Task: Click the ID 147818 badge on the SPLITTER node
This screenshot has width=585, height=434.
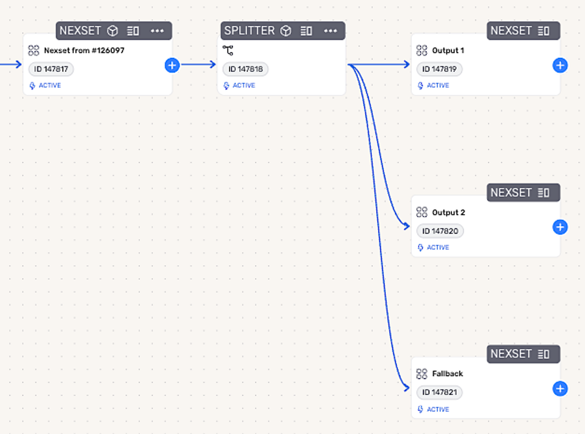Action: [245, 69]
